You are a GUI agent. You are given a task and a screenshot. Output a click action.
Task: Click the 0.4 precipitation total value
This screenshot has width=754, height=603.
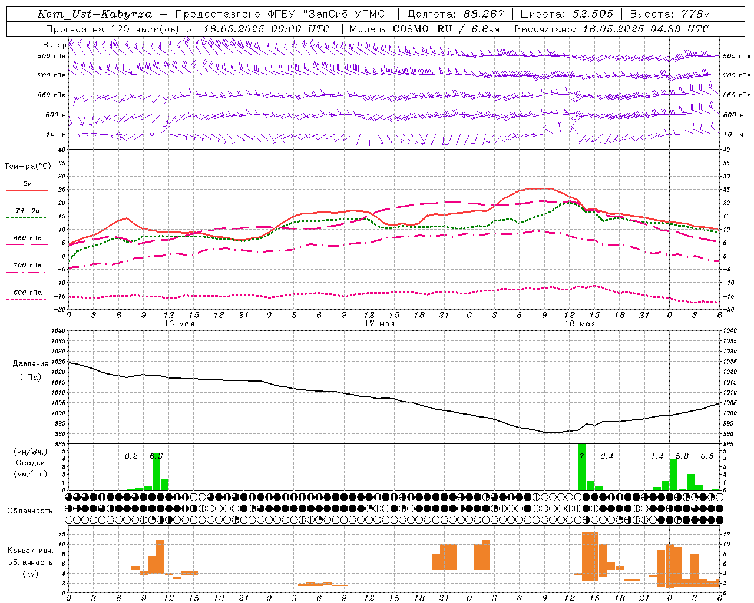tap(607, 456)
